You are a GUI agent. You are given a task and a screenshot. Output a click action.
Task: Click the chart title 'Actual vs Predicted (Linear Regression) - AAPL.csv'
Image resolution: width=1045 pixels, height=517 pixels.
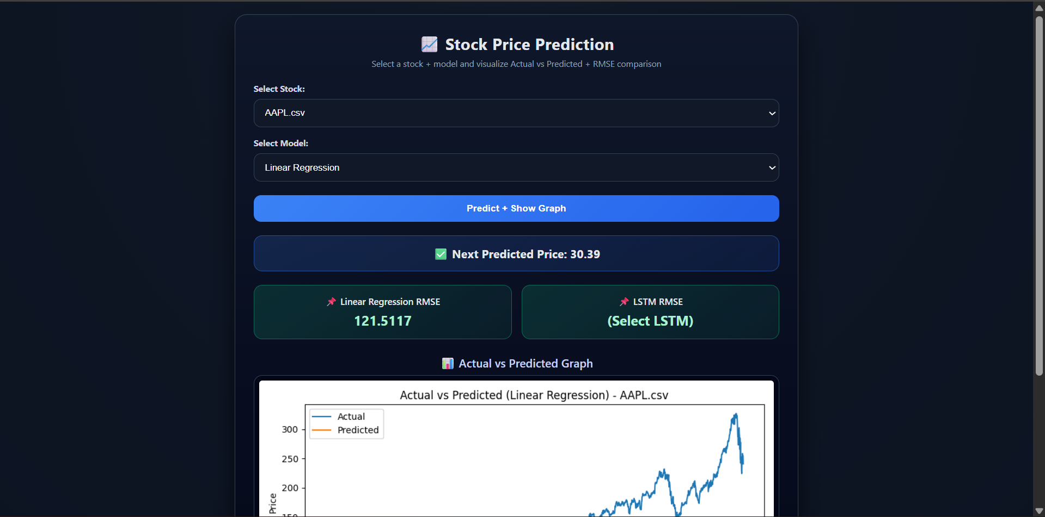pyautogui.click(x=534, y=395)
